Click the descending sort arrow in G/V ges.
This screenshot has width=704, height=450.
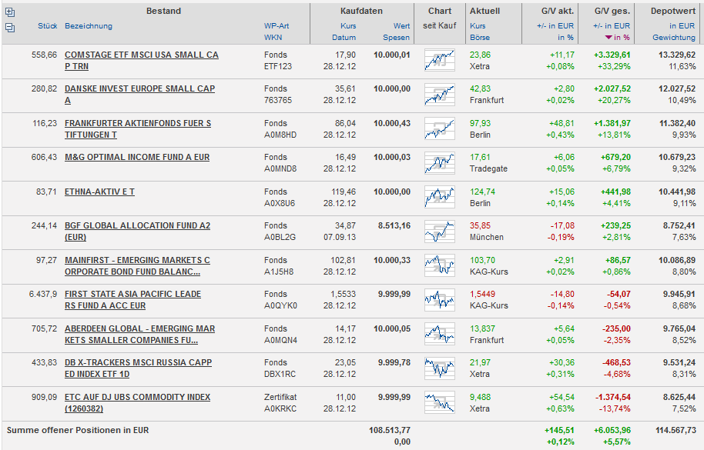608,38
